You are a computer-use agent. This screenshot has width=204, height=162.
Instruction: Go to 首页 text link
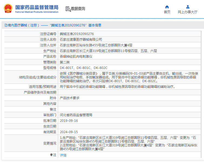[167, 12]
